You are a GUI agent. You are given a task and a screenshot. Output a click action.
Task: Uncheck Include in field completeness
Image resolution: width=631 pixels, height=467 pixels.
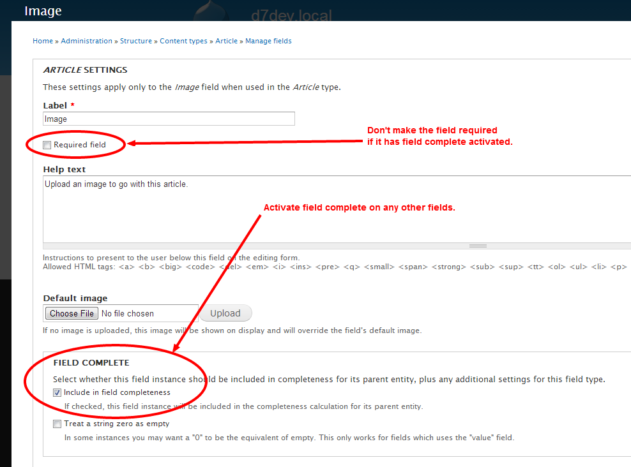pos(57,392)
